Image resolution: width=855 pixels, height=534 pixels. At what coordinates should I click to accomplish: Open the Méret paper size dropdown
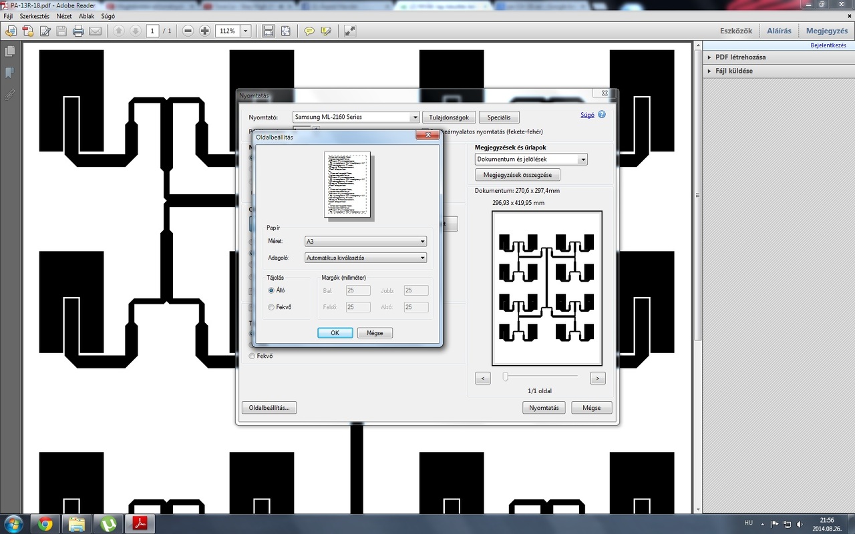[365, 241]
